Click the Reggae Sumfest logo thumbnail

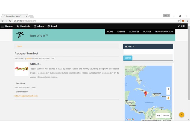point(21,69)
